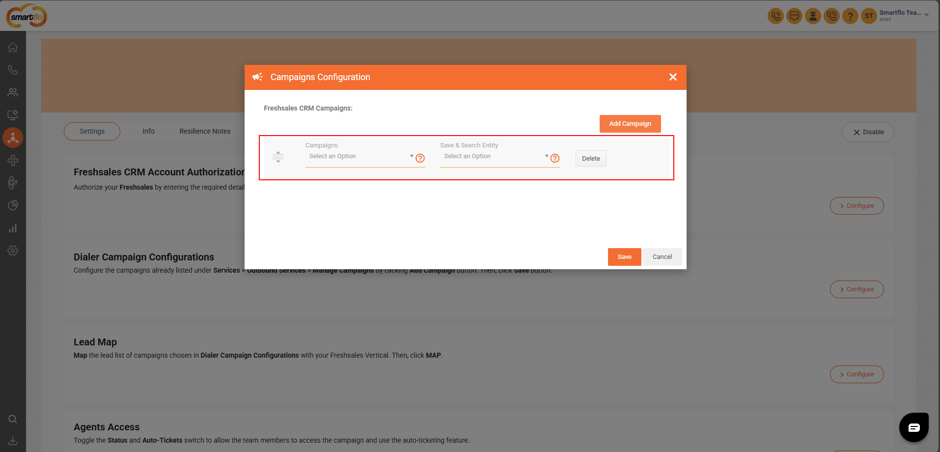Configure Lead Map section
This screenshot has height=452, width=940.
(x=857, y=374)
